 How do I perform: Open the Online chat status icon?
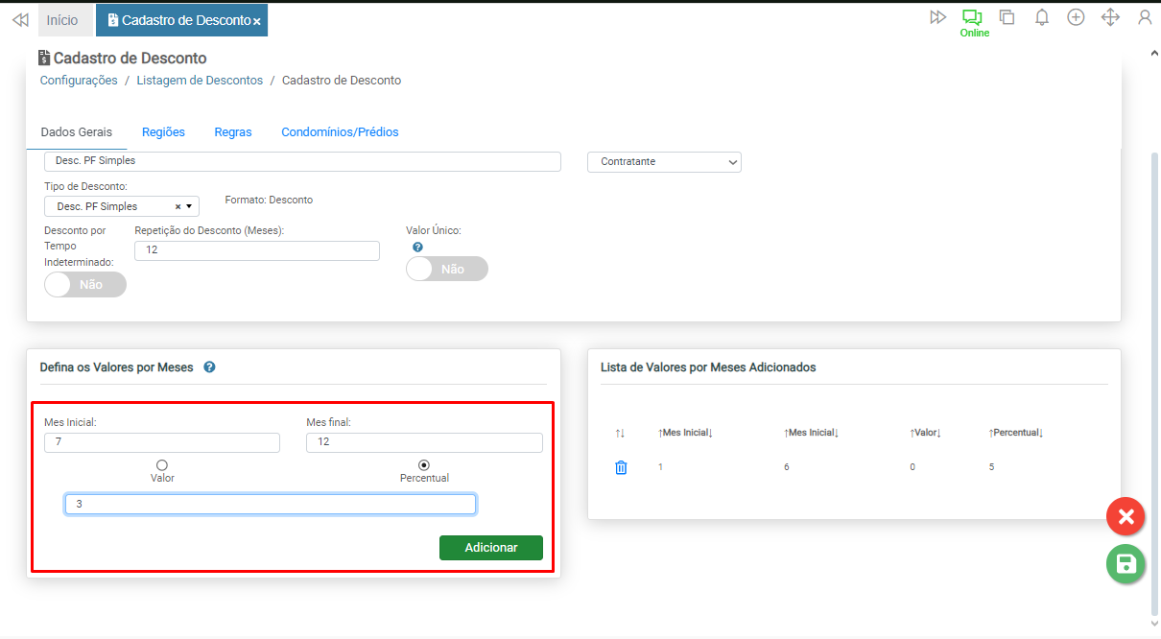(973, 18)
